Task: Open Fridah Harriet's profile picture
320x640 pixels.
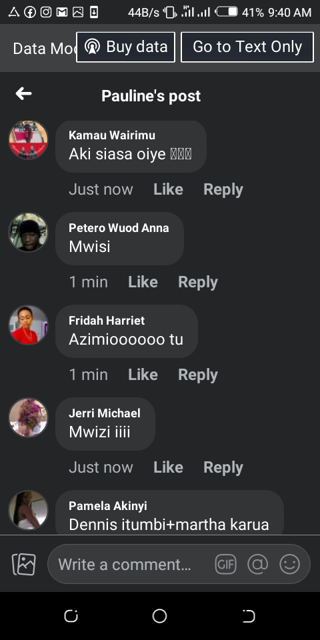Action: tap(28, 325)
